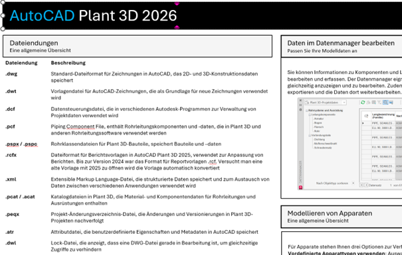The width and height of the screenshot is (402, 255).
Task: Select Armatur in the Datenmanager tree
Action: tap(319, 119)
